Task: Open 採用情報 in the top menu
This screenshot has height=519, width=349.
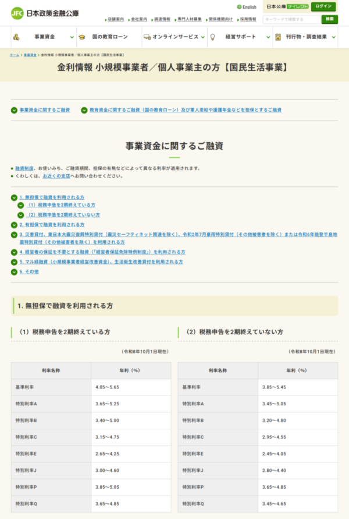Action: tap(248, 20)
